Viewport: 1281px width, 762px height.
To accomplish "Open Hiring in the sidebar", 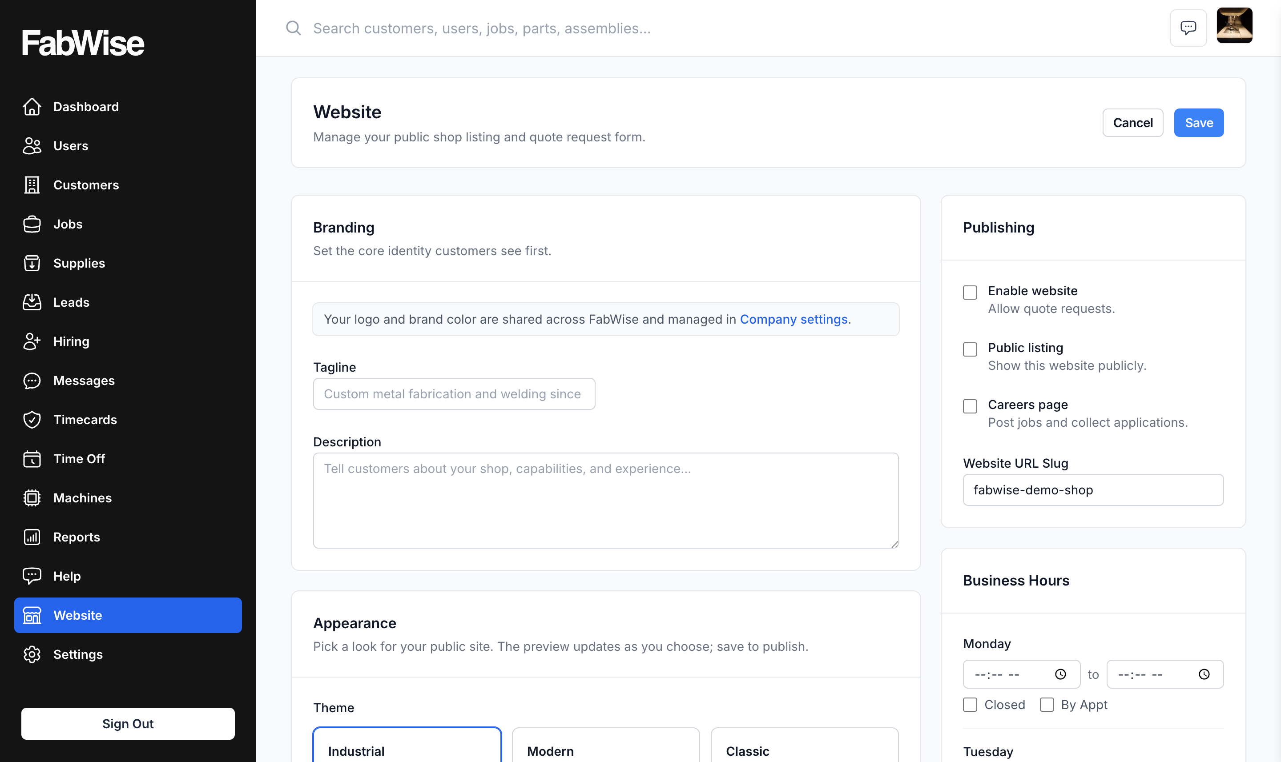I will [128, 341].
